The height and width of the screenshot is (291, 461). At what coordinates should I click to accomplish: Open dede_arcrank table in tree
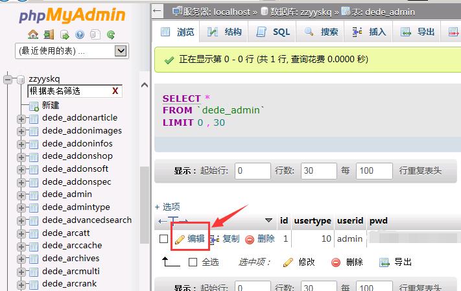click(69, 284)
